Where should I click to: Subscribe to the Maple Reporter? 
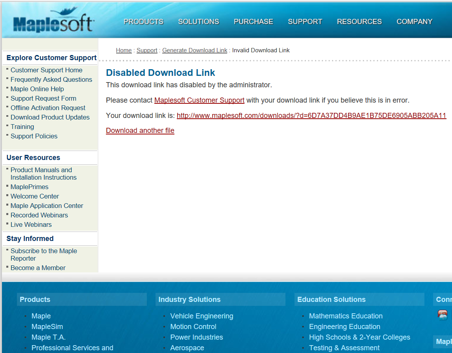coord(44,255)
